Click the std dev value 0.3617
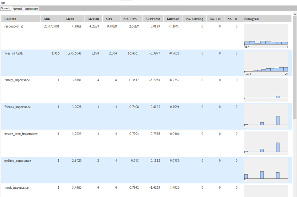 tap(134, 80)
